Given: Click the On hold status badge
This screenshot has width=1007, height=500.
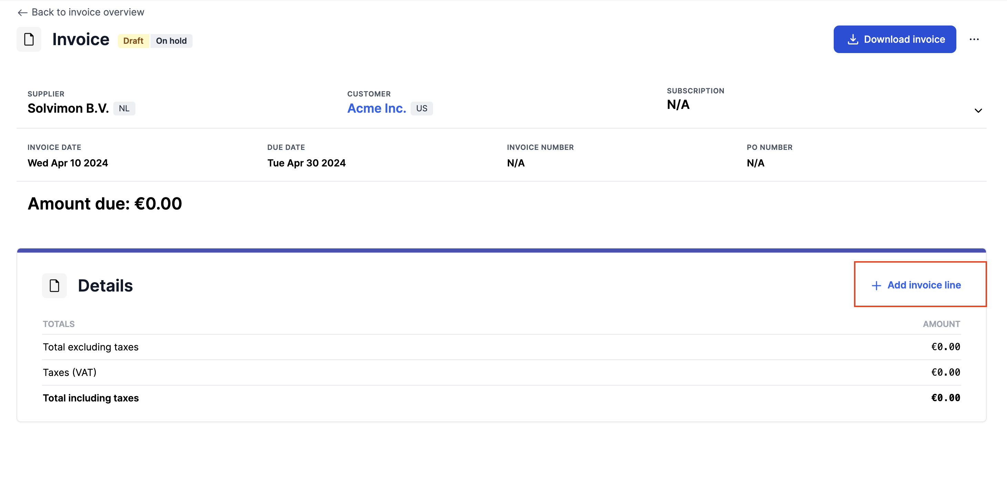Looking at the screenshot, I should [x=171, y=41].
